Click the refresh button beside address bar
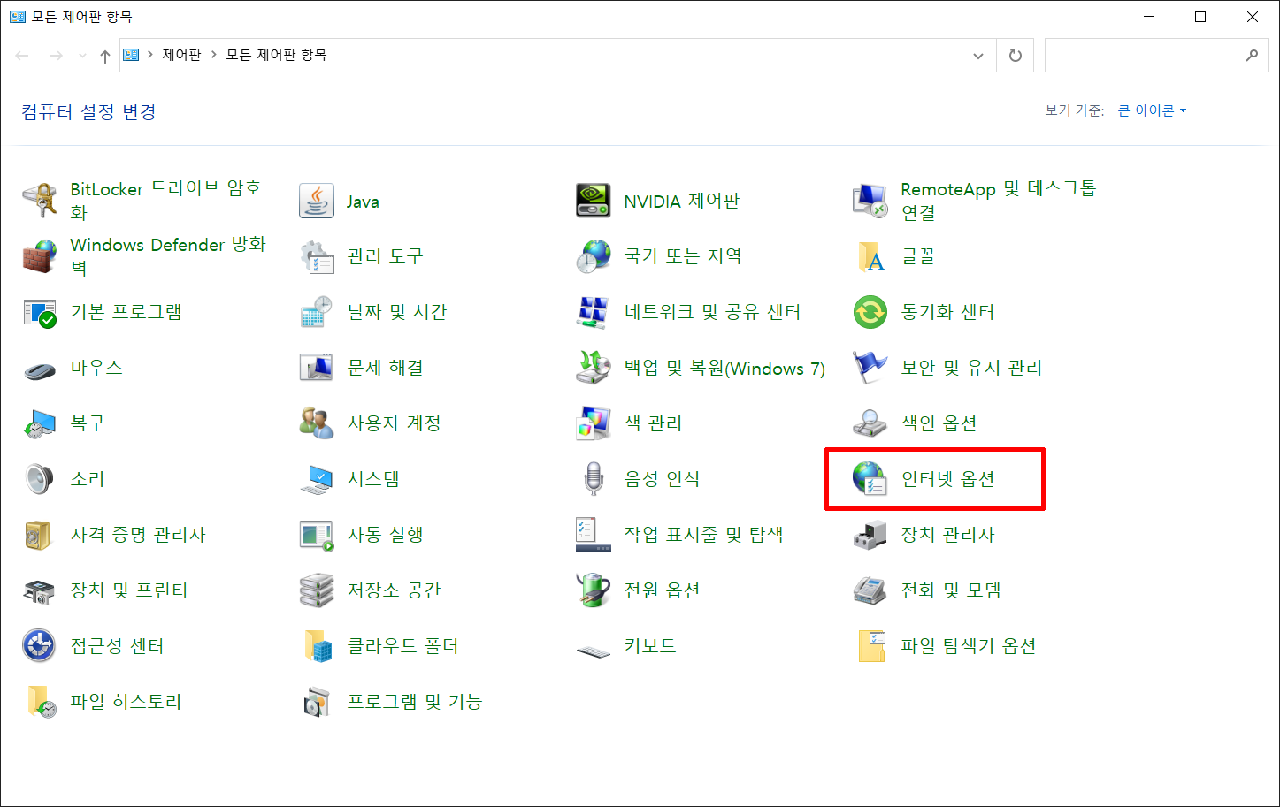1280x807 pixels. pos(1016,55)
